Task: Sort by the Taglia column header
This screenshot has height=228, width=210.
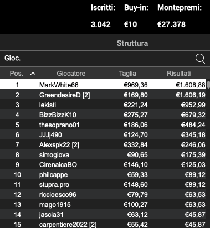Action: pyautogui.click(x=127, y=74)
